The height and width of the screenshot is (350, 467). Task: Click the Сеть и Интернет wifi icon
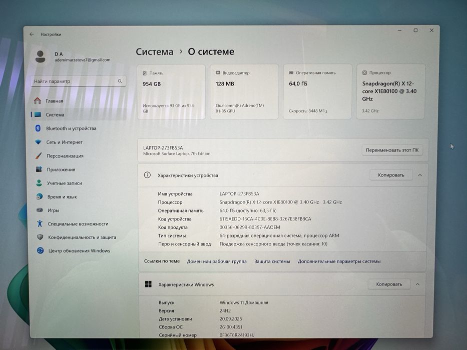pos(38,142)
